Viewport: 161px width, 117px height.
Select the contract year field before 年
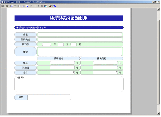tap(46, 44)
